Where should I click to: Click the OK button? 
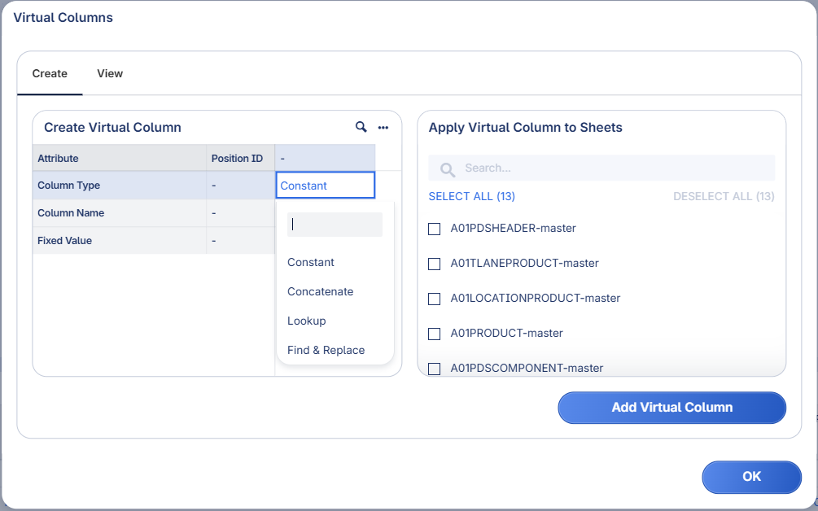tap(751, 477)
